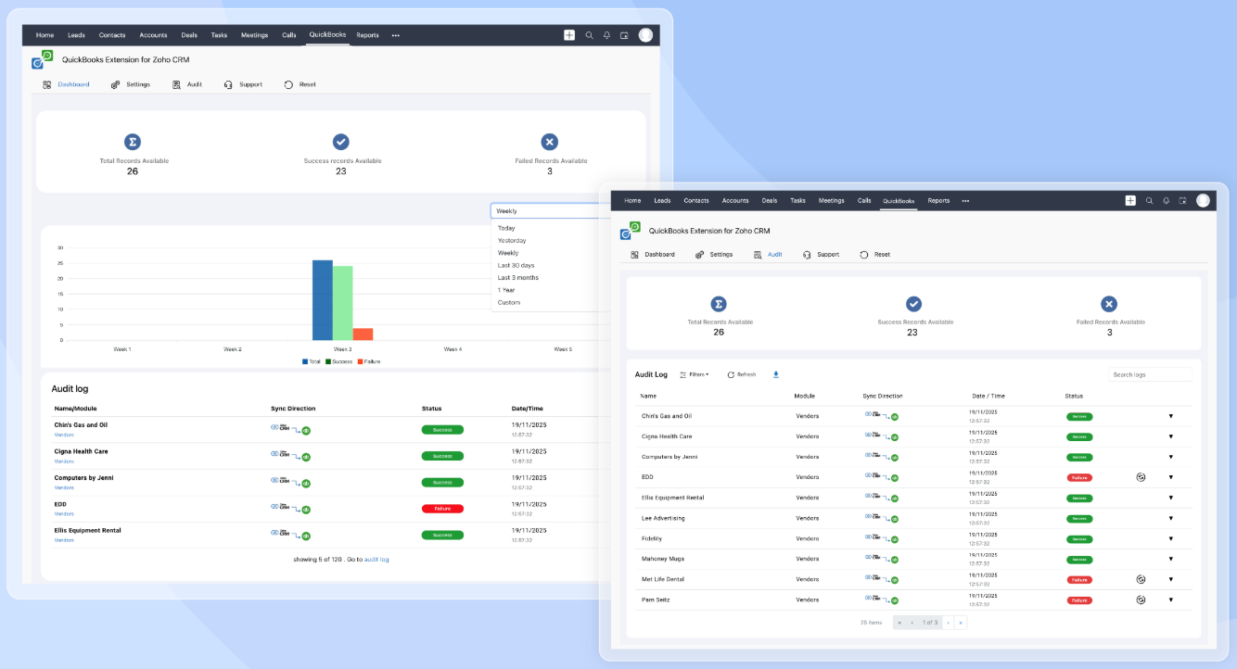Go to next page in Audit pagination

948,623
